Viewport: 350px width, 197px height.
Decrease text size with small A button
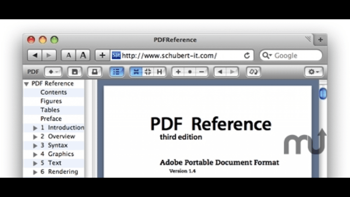point(68,55)
